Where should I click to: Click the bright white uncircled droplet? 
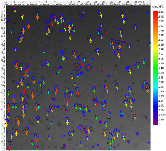109,118
